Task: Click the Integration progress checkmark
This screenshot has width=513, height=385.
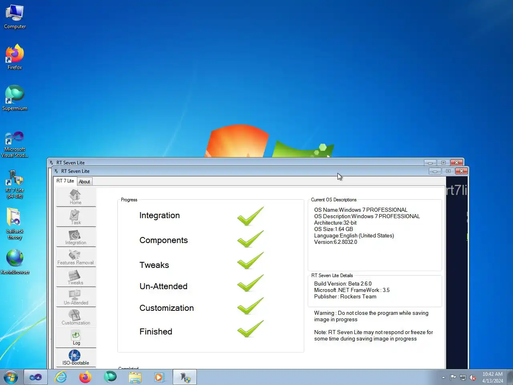Action: 250,216
